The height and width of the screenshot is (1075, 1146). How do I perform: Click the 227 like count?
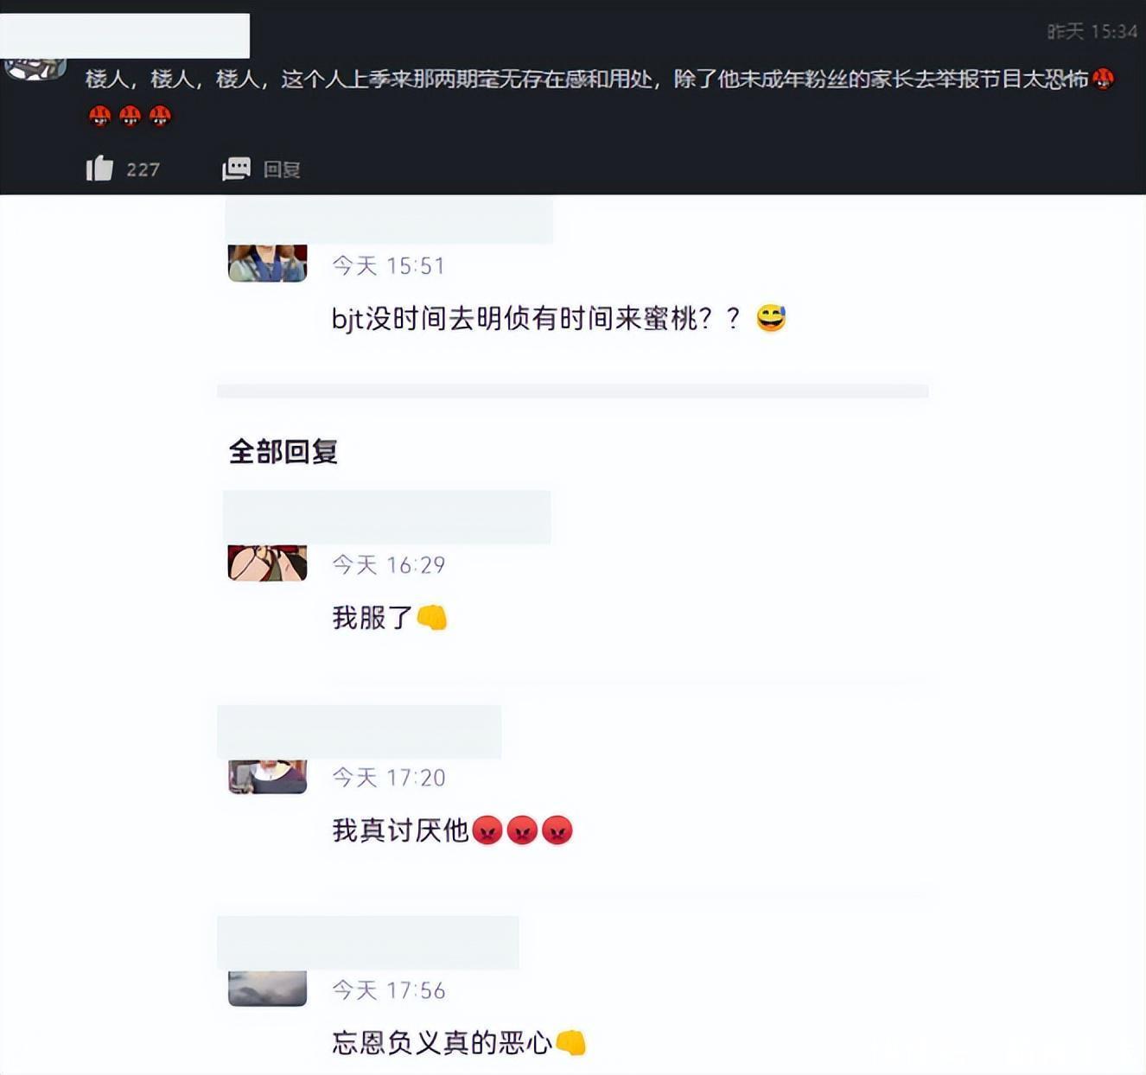coord(143,169)
